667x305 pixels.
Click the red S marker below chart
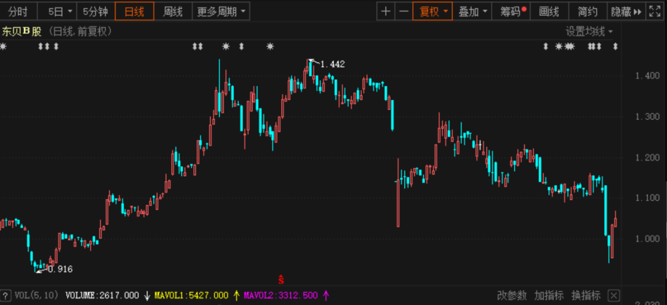[281, 278]
